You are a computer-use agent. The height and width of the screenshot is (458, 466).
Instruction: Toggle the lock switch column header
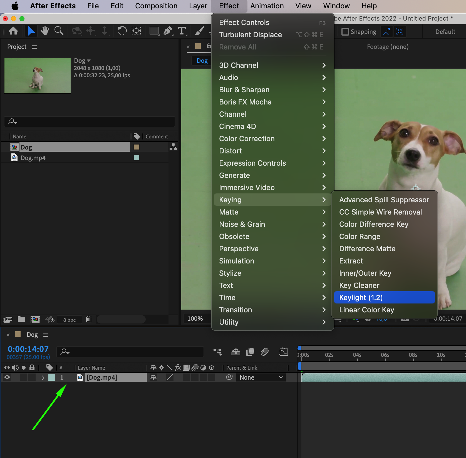coord(32,368)
